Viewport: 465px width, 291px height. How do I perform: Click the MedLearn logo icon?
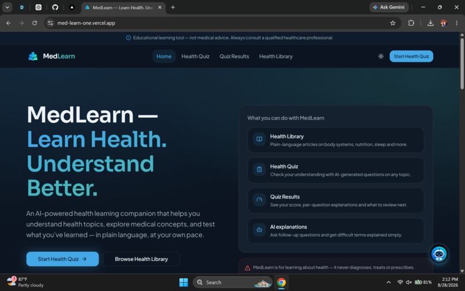click(33, 56)
